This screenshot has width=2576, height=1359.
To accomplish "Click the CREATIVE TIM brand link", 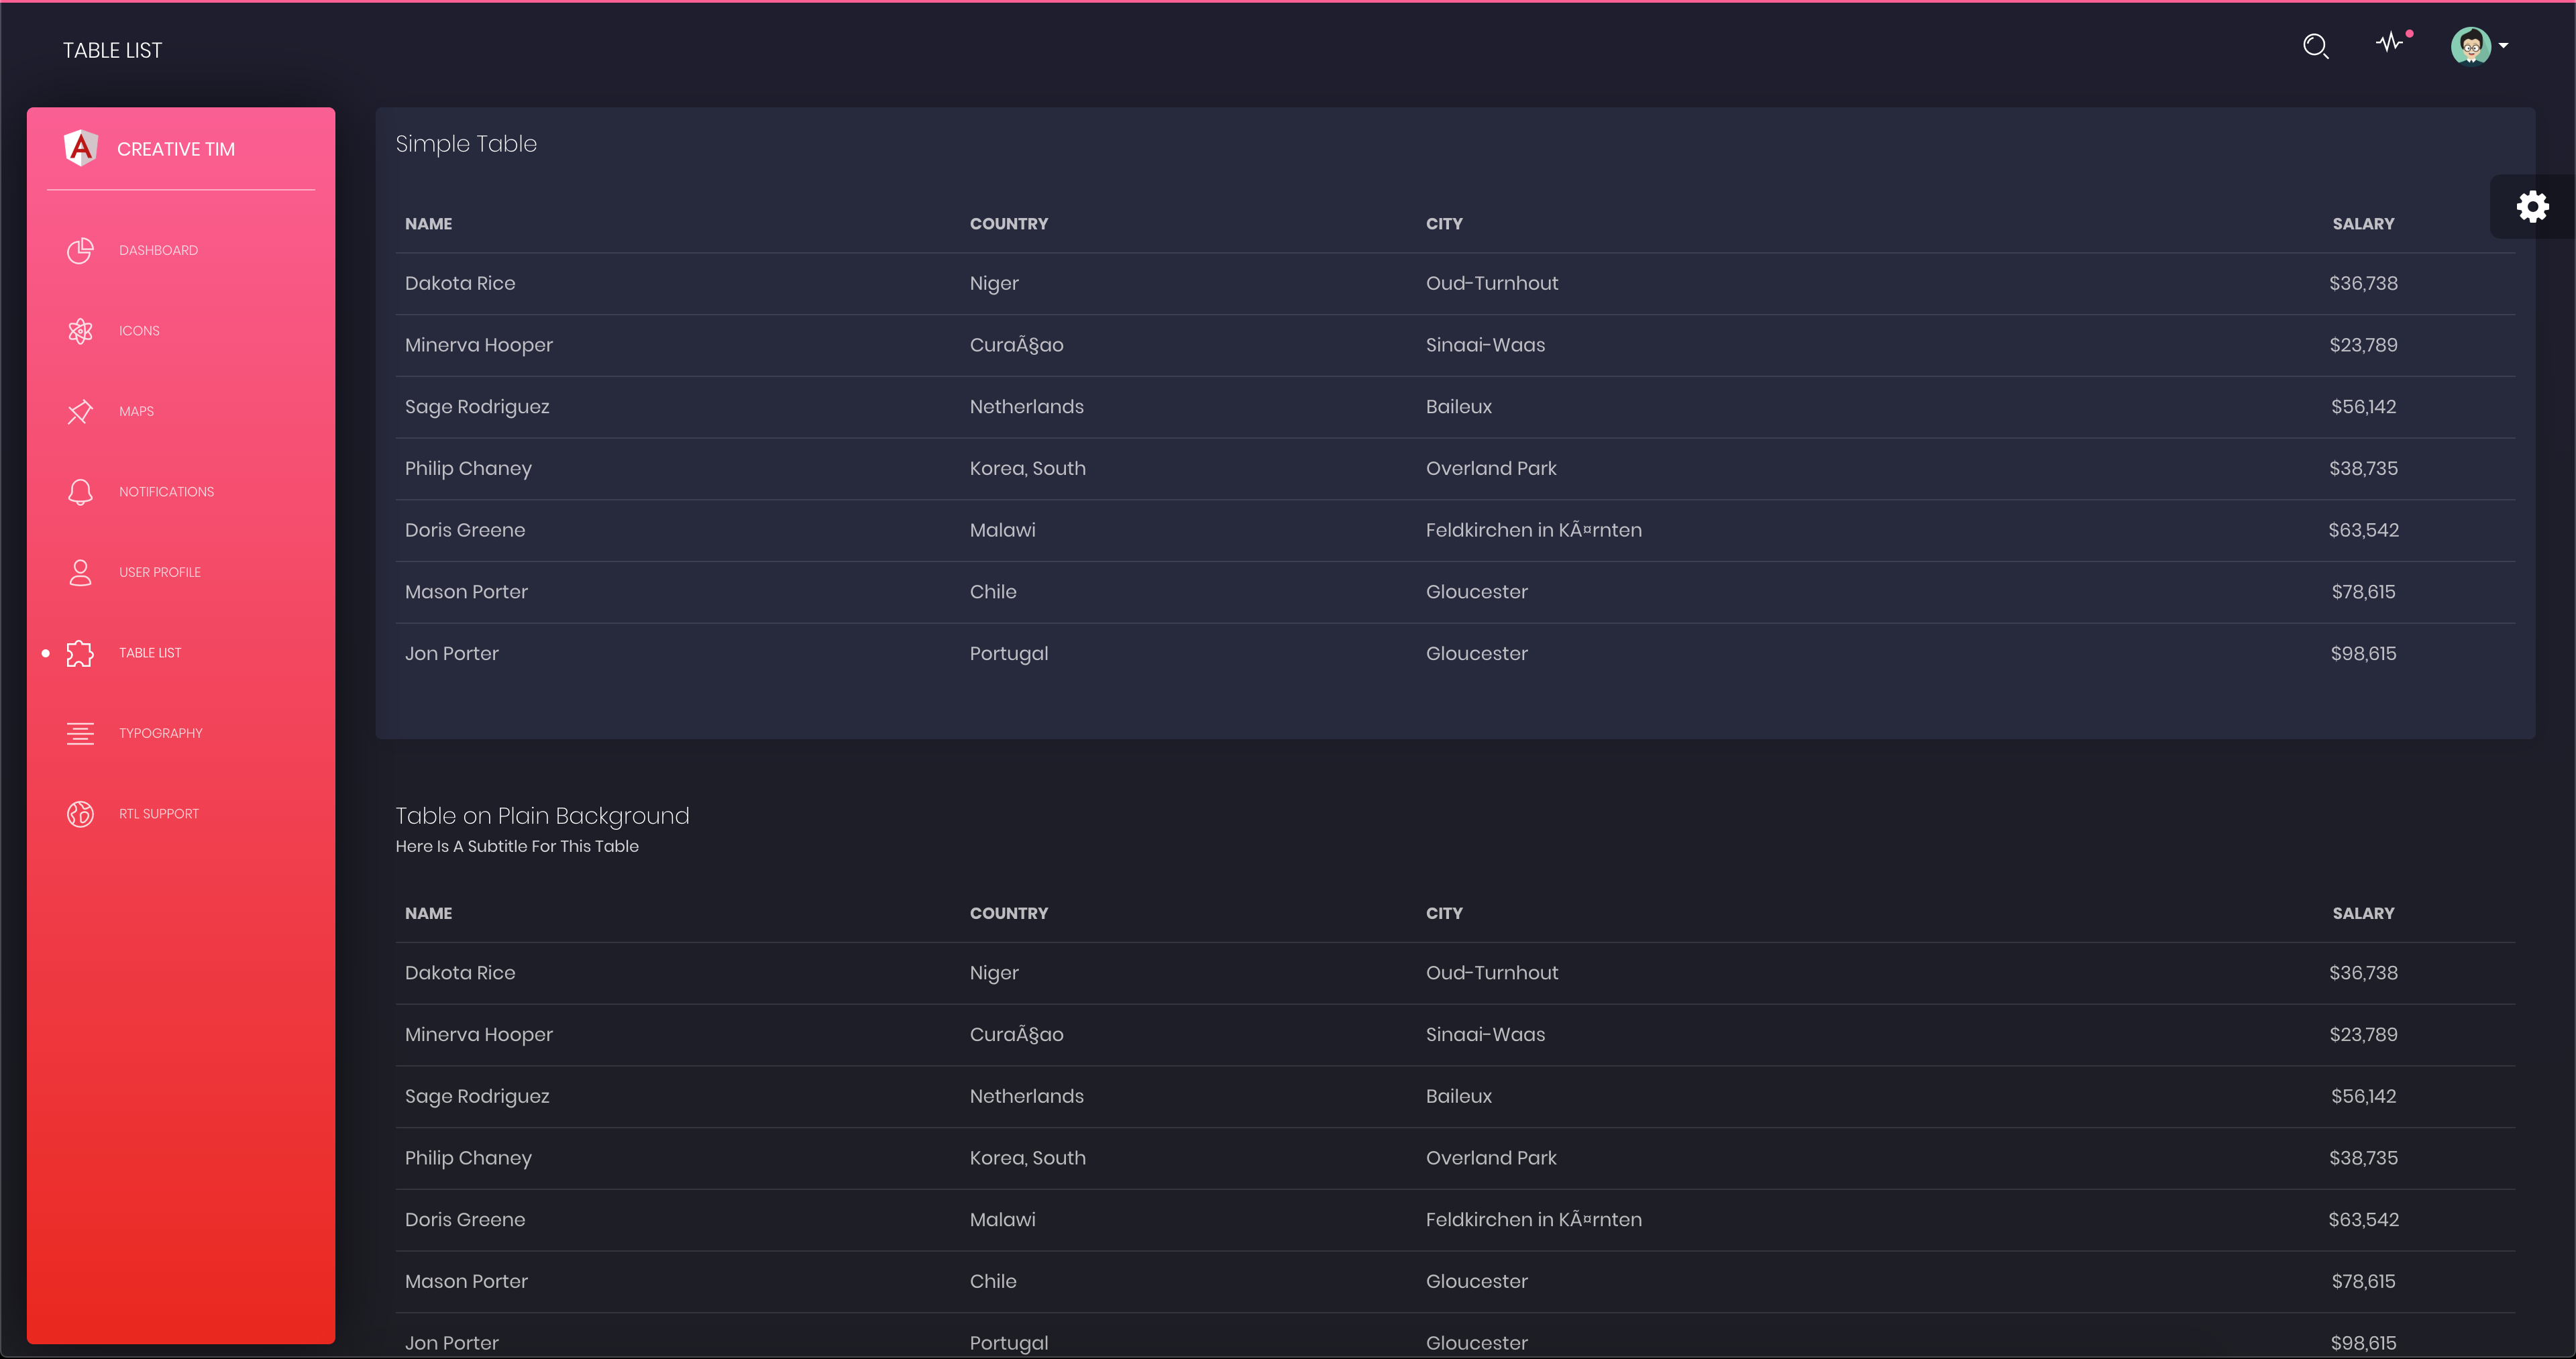I will point(176,149).
